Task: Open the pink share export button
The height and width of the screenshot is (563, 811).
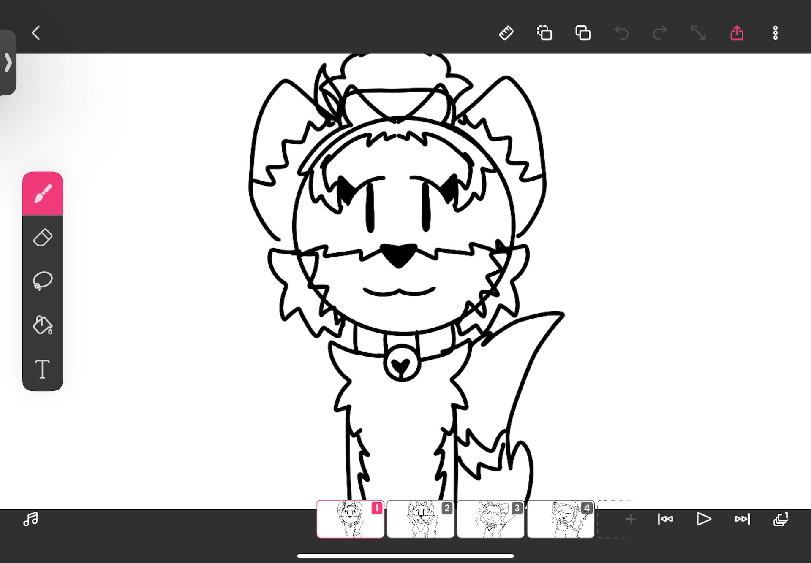Action: (x=737, y=33)
